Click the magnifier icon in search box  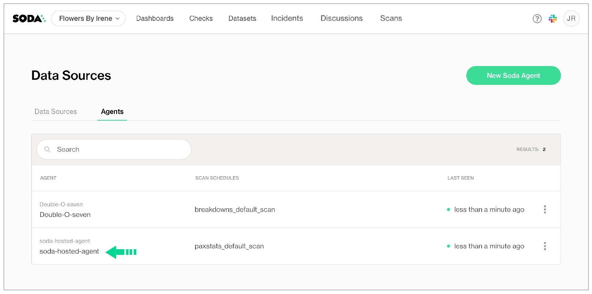(48, 149)
